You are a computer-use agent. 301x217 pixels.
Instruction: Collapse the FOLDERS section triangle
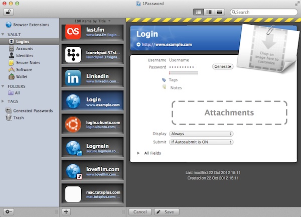3,86
